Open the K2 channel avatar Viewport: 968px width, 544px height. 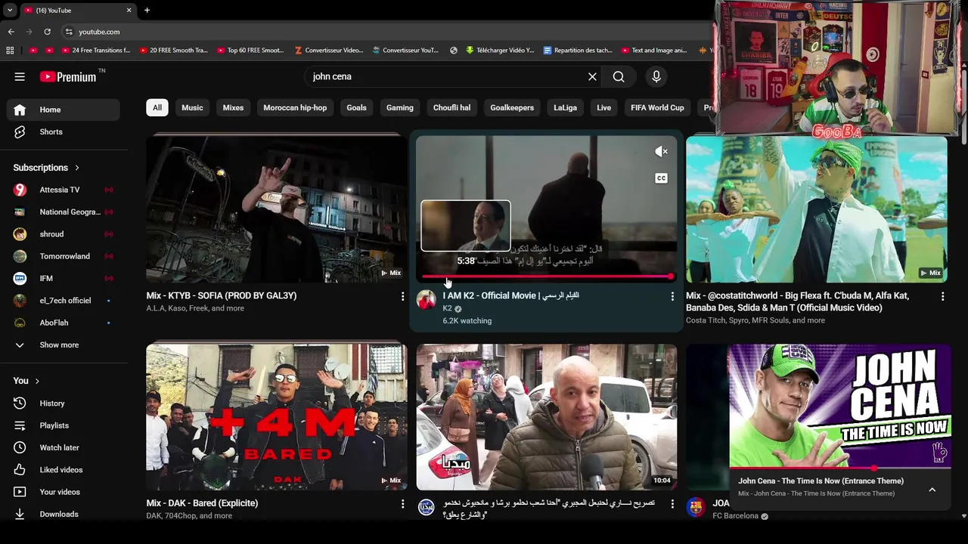point(427,300)
